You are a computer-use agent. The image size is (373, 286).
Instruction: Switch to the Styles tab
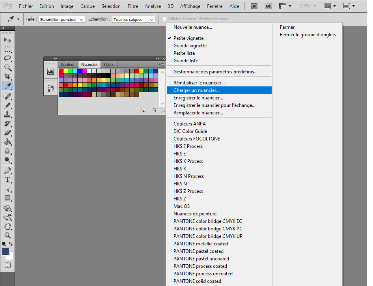tap(108, 64)
